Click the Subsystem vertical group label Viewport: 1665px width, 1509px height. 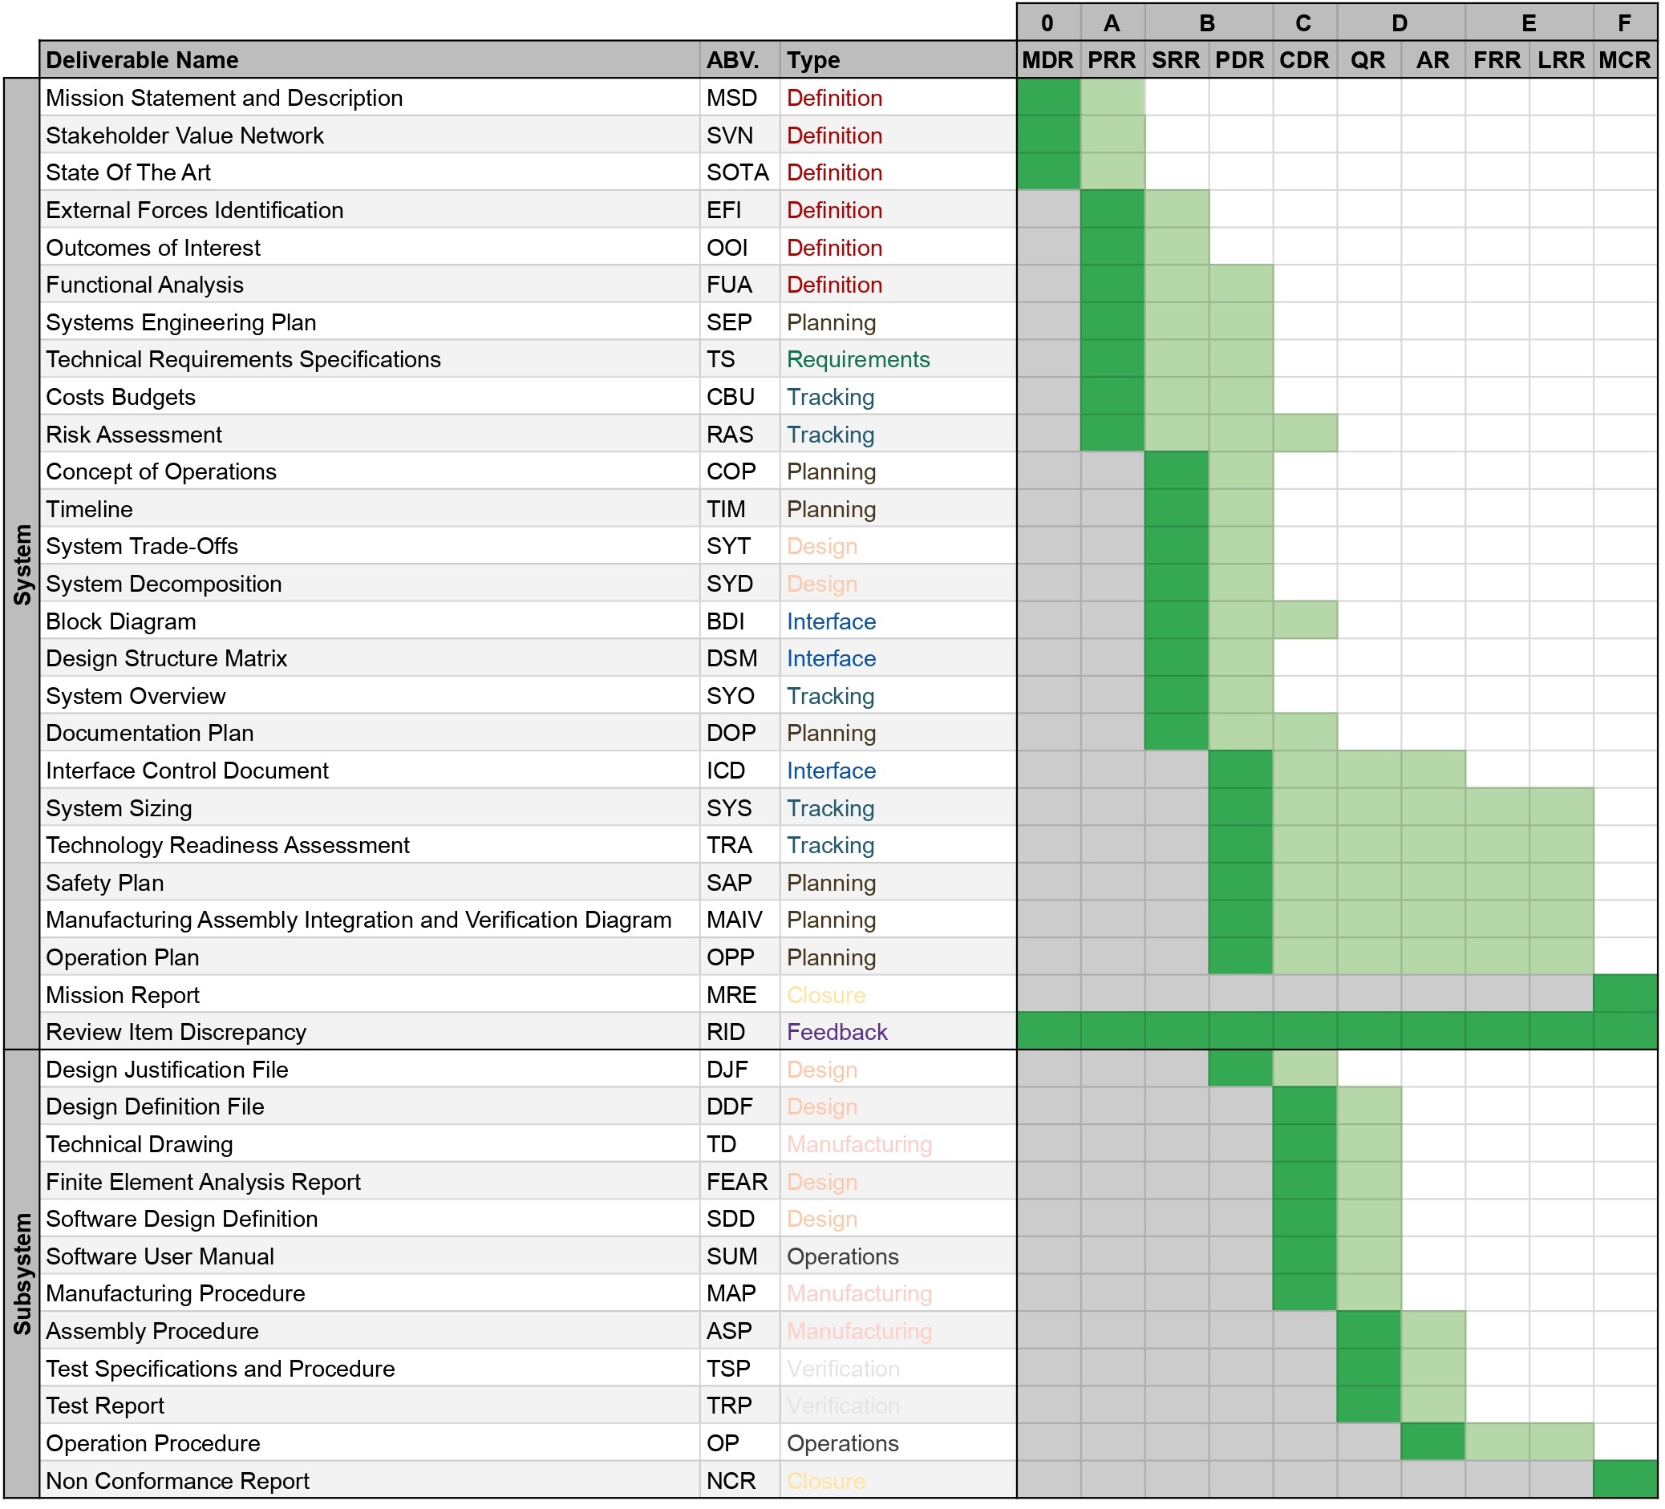22,1275
